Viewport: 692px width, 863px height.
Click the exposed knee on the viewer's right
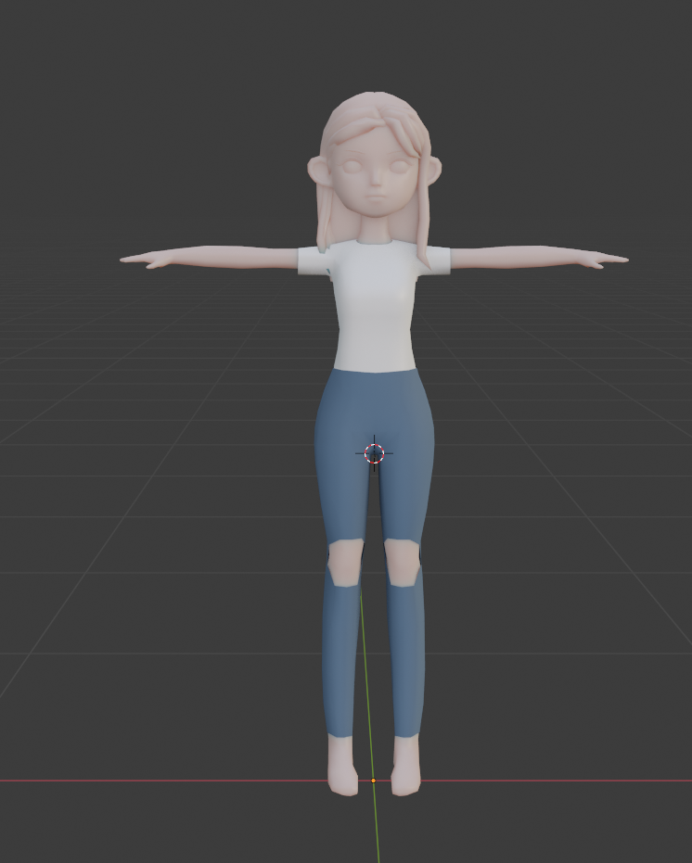click(403, 563)
